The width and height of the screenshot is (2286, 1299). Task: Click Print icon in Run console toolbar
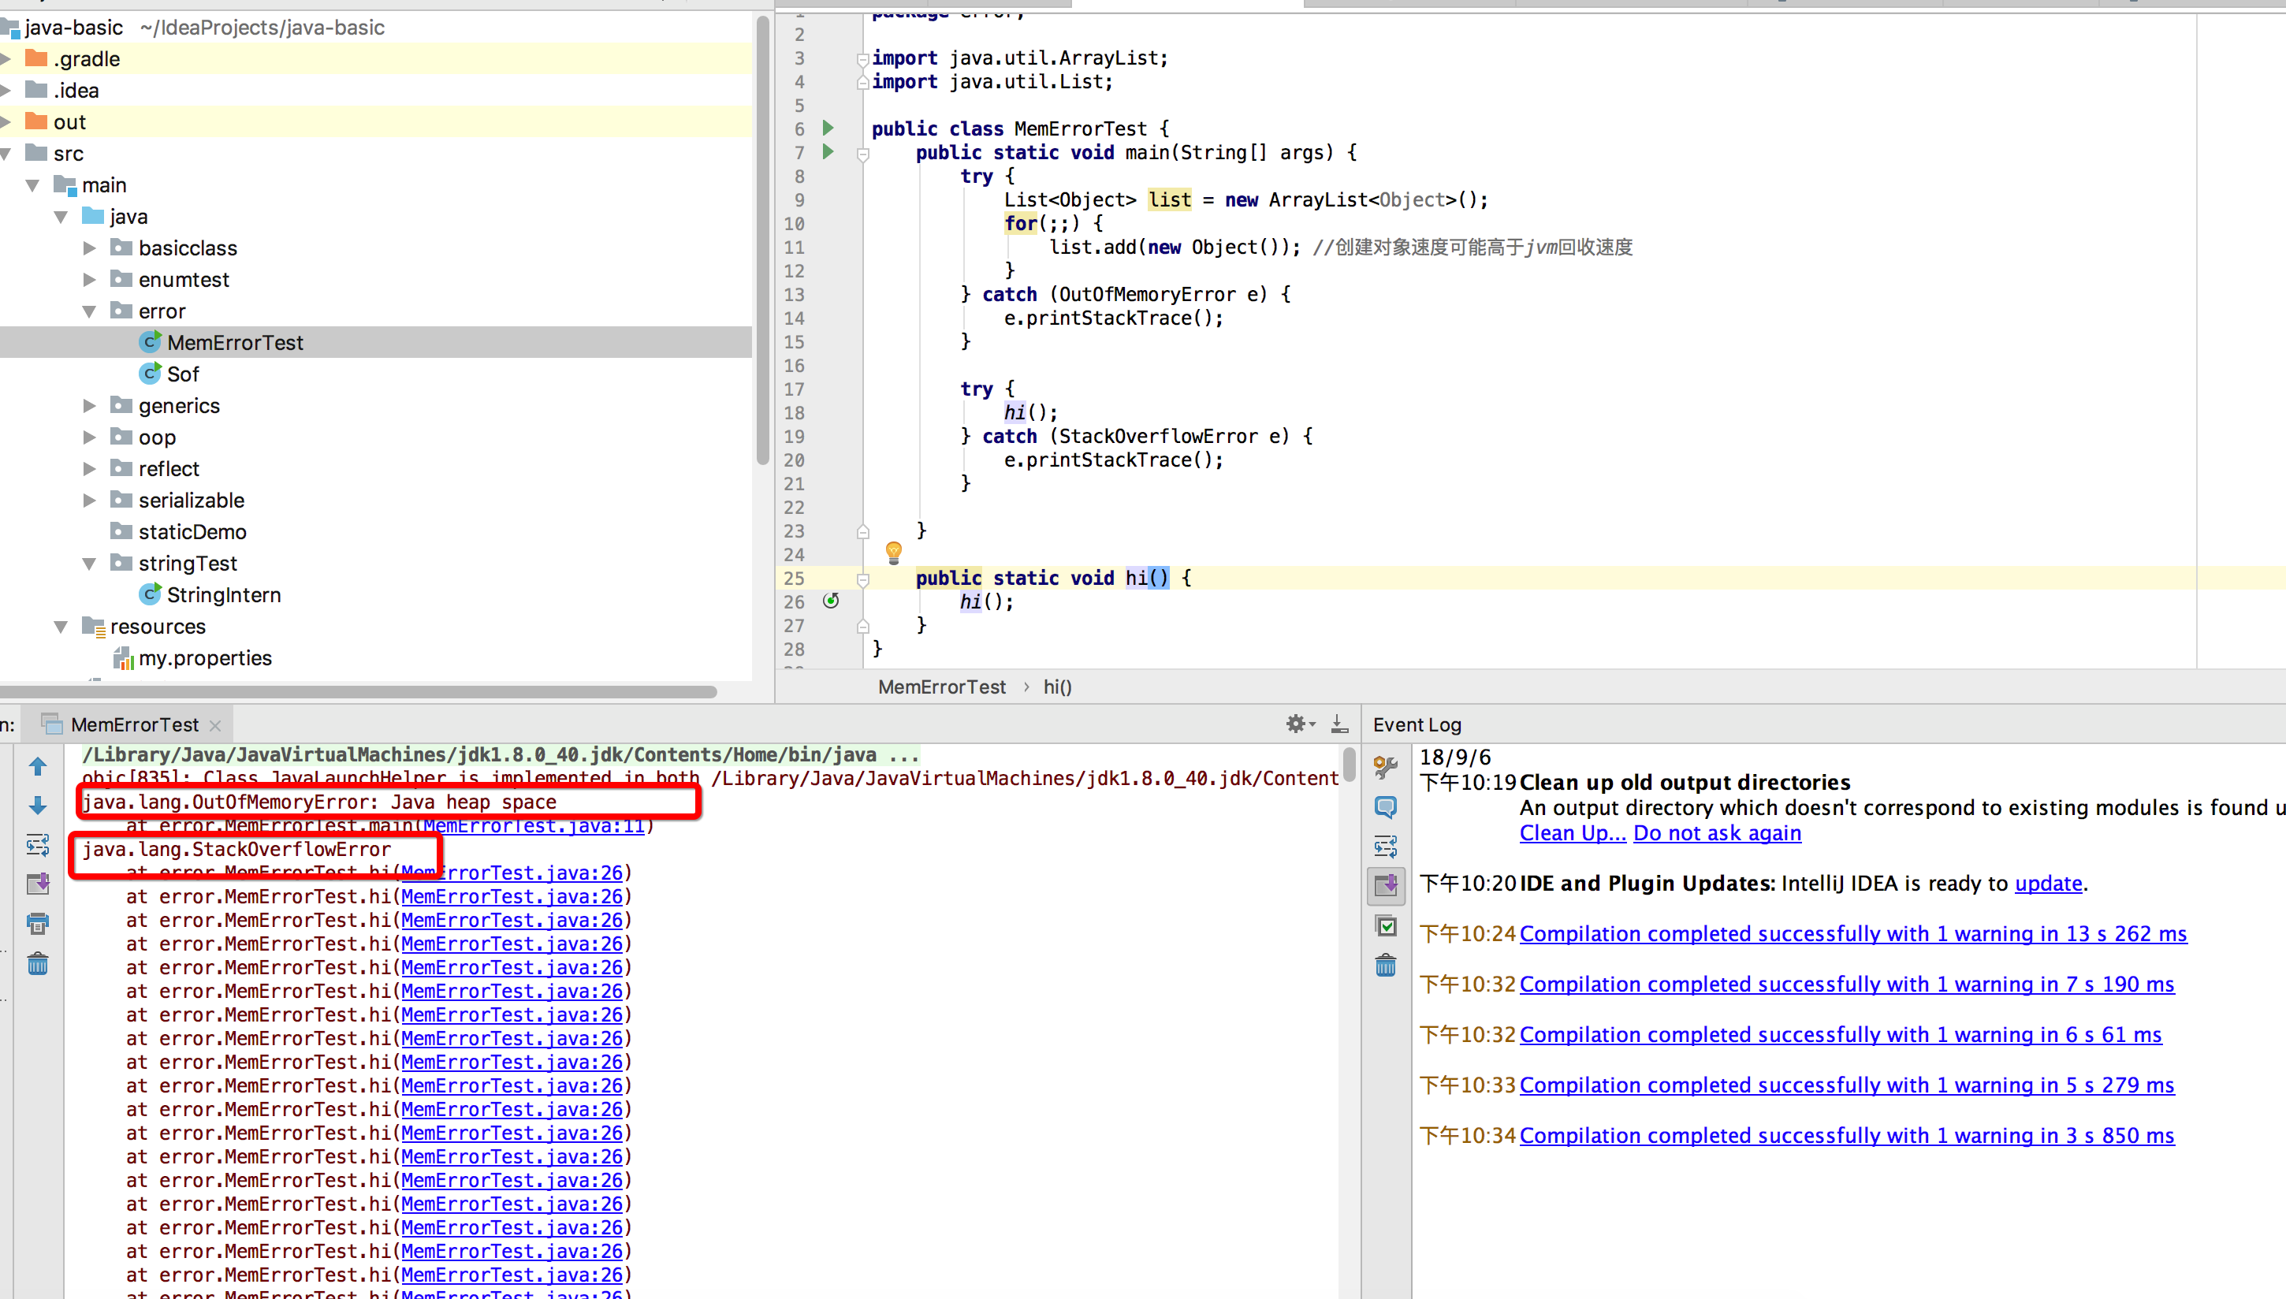(38, 923)
